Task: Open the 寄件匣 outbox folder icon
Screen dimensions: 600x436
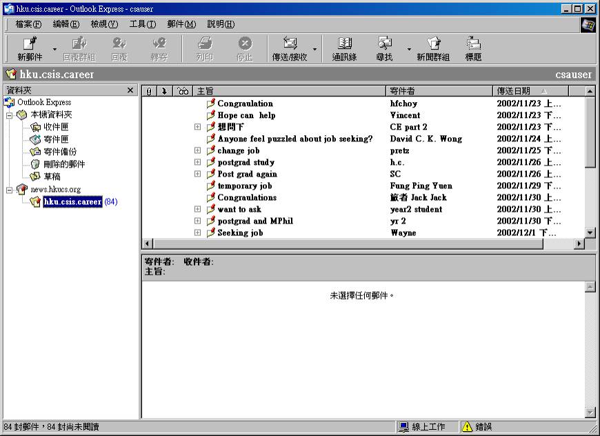Action: [35, 139]
